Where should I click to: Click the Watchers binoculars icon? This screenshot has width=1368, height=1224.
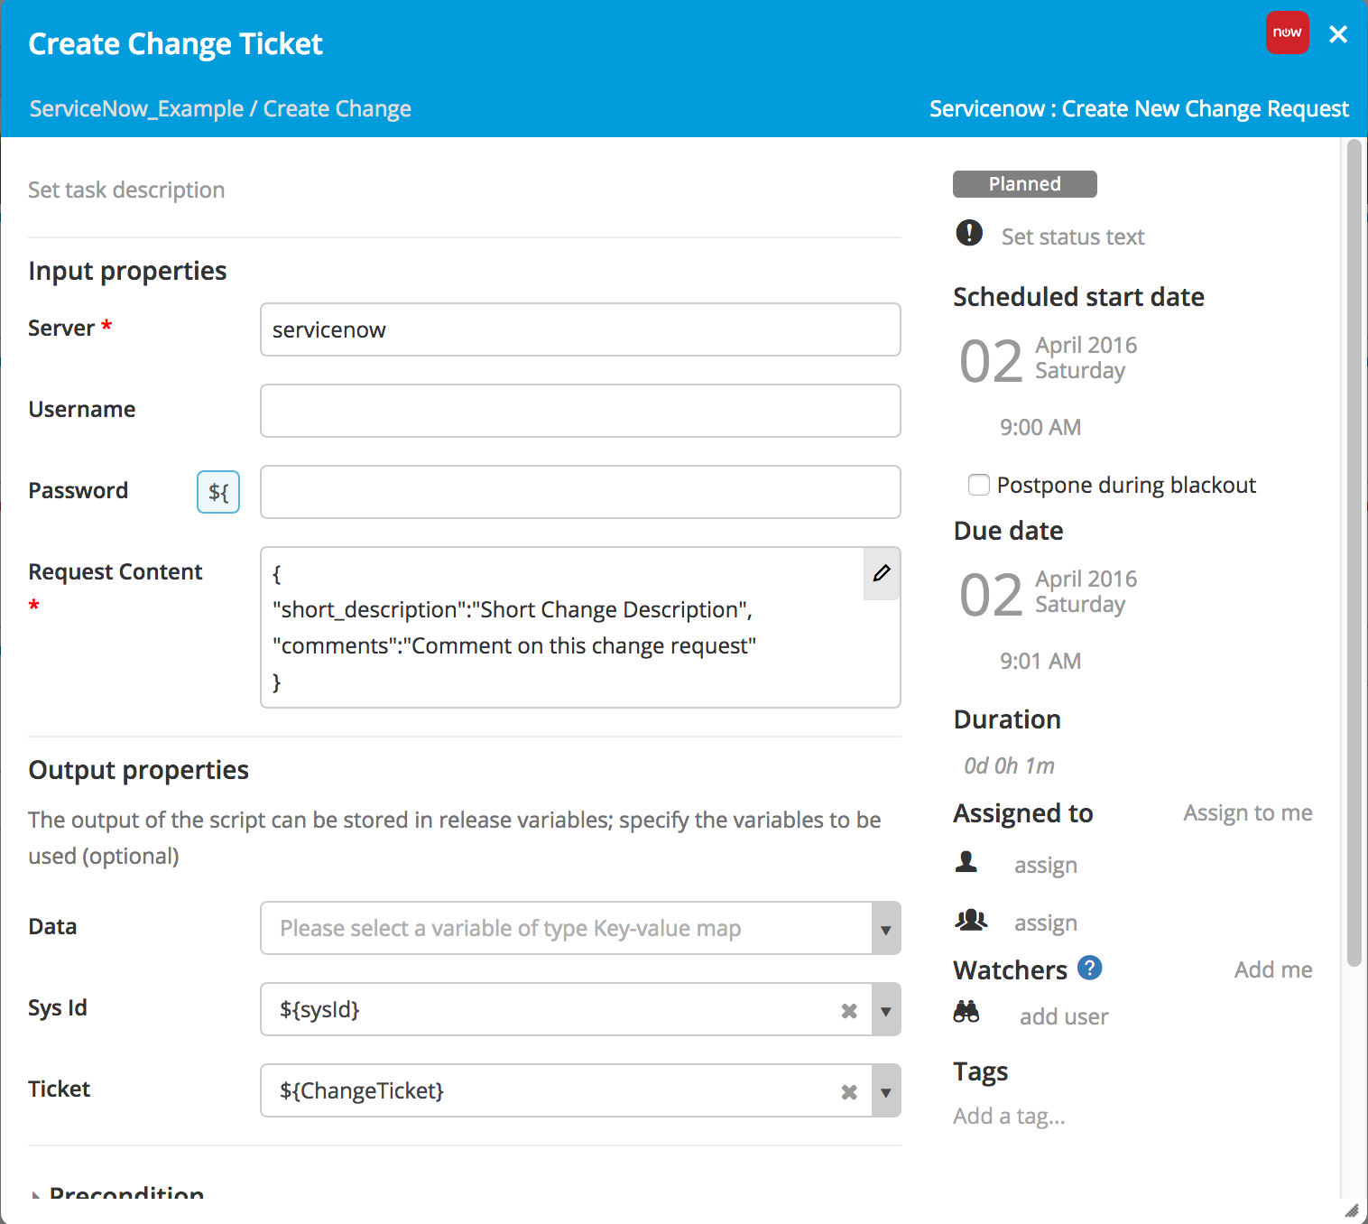(x=966, y=1012)
